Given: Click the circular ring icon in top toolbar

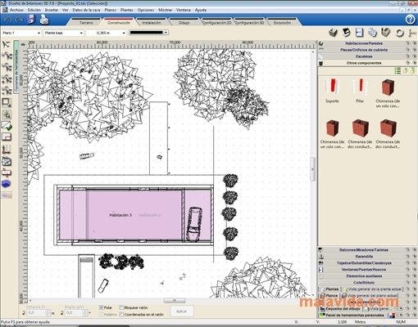Looking at the screenshot, I should pyautogui.click(x=399, y=33).
